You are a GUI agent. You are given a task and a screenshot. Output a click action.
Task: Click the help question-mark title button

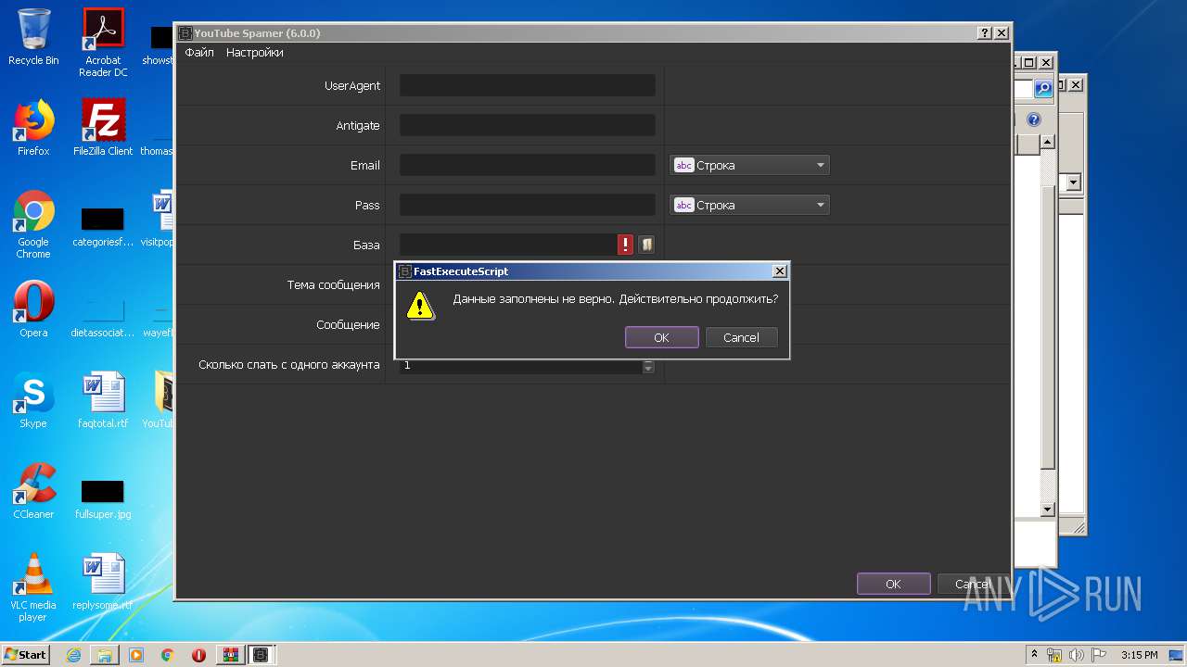point(985,32)
